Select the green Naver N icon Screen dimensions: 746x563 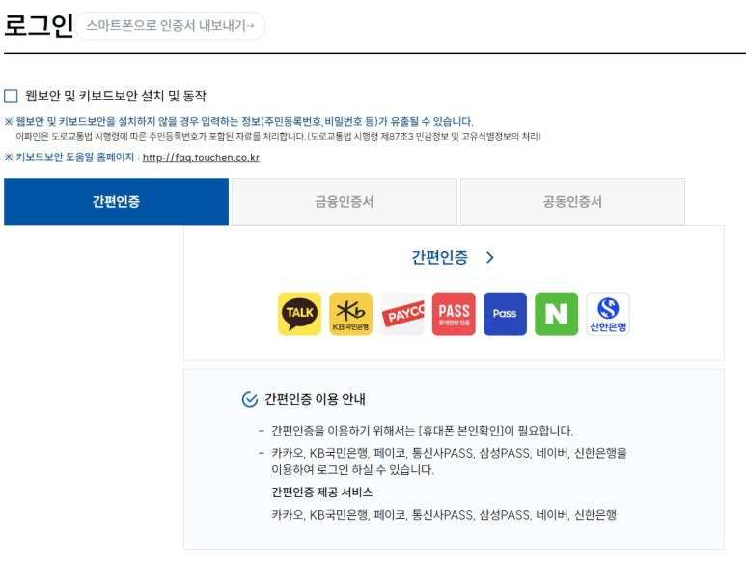[x=556, y=314]
